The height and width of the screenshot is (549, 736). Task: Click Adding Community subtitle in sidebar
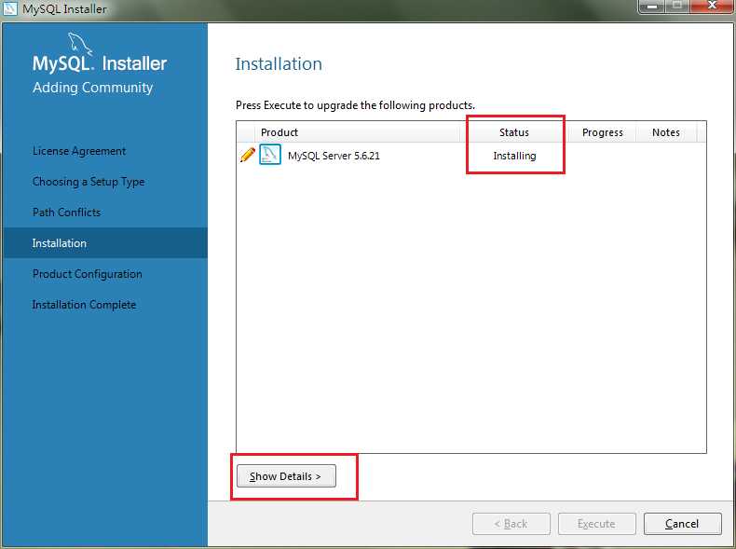point(92,88)
